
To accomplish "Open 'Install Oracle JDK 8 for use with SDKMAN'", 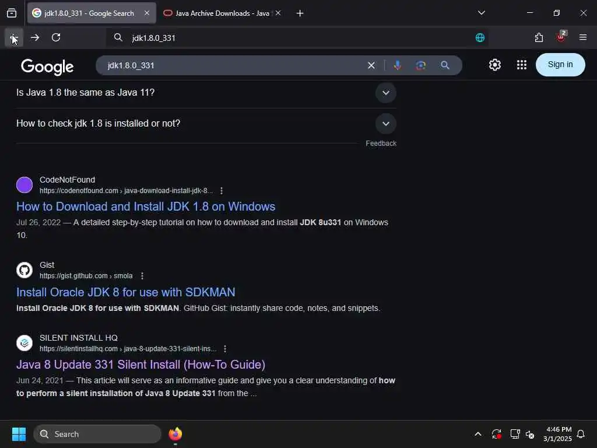I will click(x=126, y=292).
